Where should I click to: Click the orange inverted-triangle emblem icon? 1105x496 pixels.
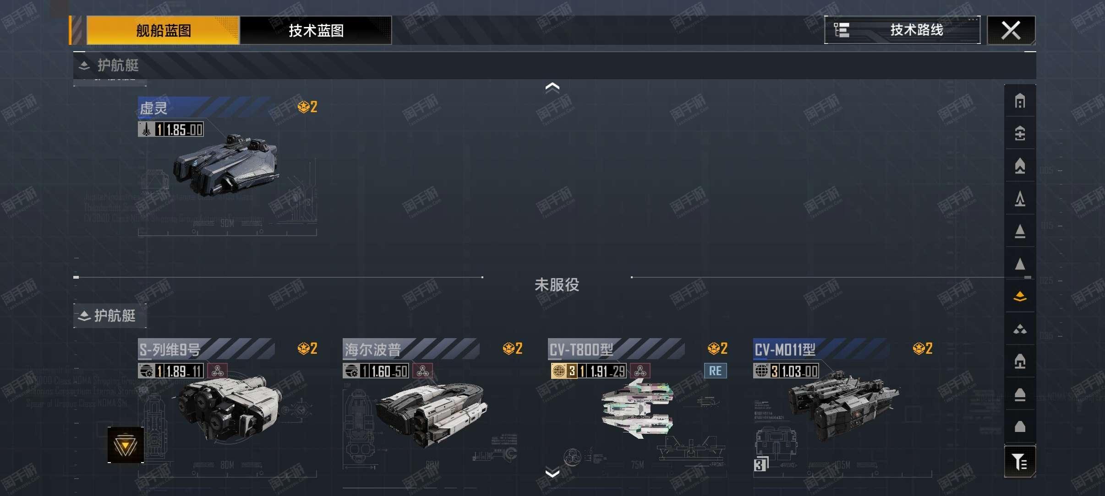click(x=126, y=445)
